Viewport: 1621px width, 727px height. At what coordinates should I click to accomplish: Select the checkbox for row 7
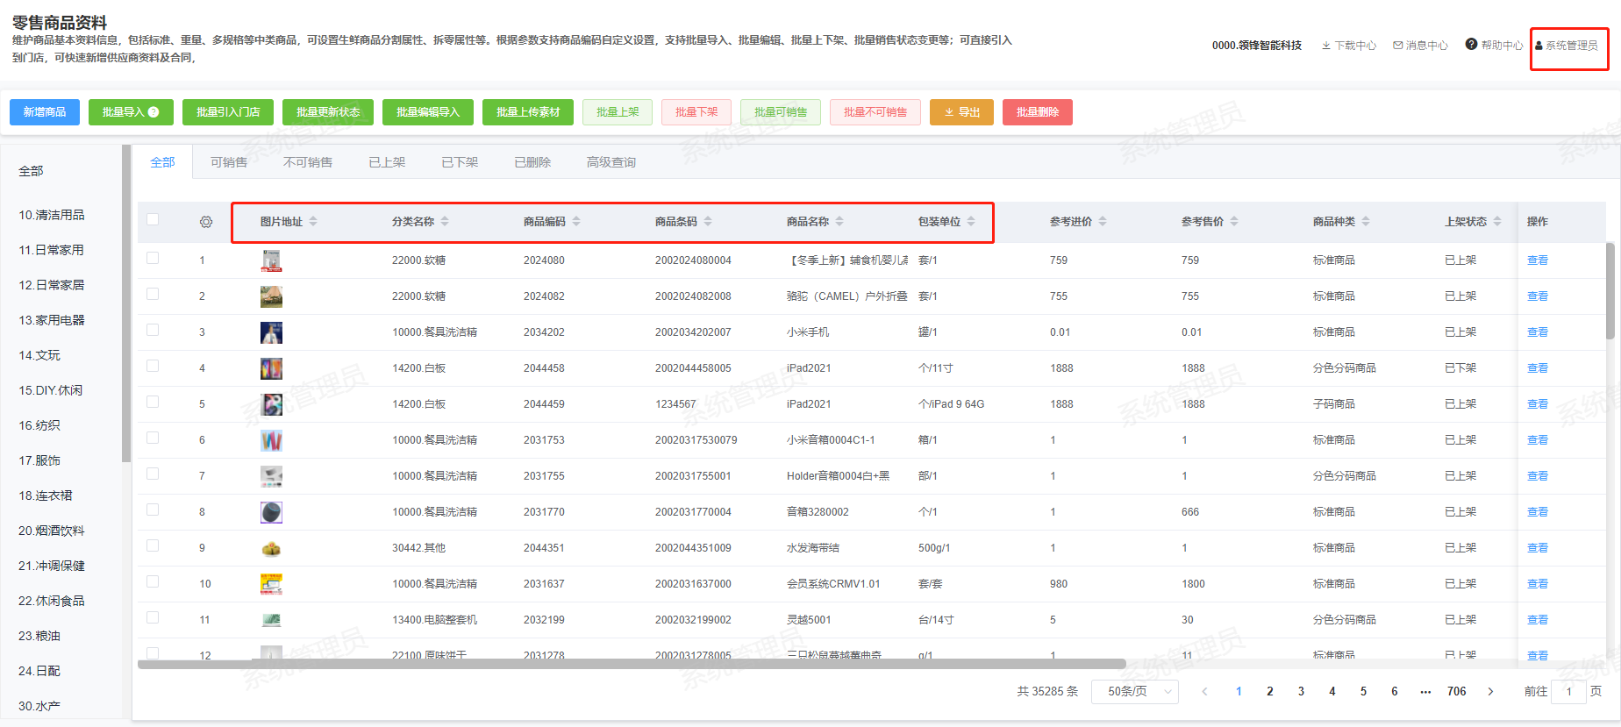153,474
